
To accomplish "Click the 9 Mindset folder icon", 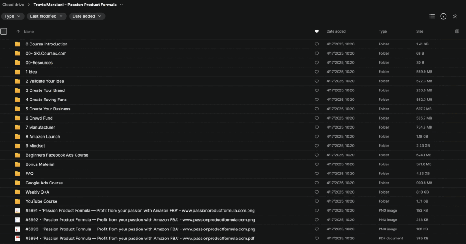I will [18, 146].
